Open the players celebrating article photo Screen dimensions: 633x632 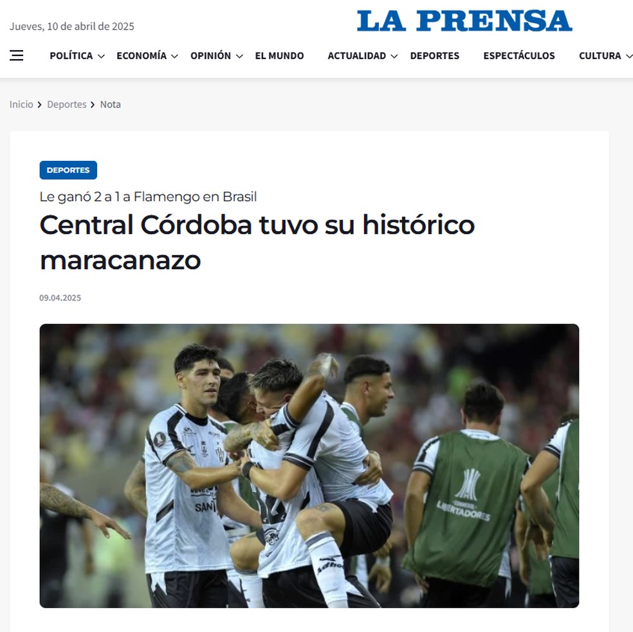click(309, 465)
